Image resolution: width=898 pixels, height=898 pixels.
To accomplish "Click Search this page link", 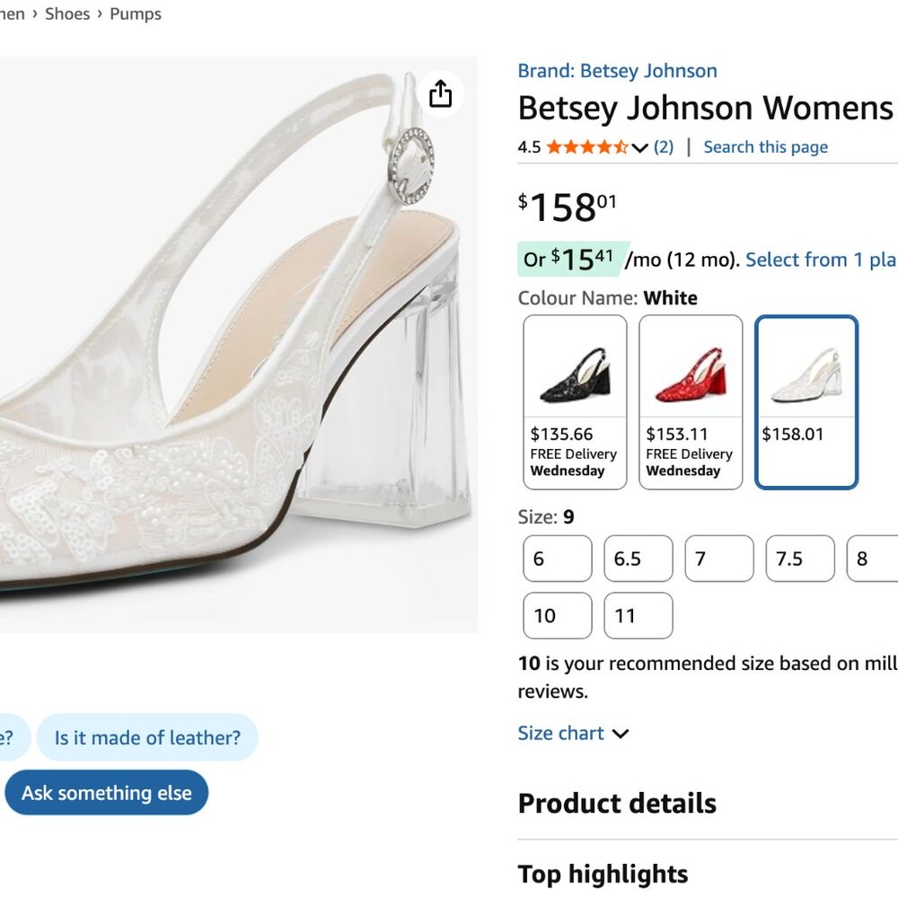I will coord(765,147).
